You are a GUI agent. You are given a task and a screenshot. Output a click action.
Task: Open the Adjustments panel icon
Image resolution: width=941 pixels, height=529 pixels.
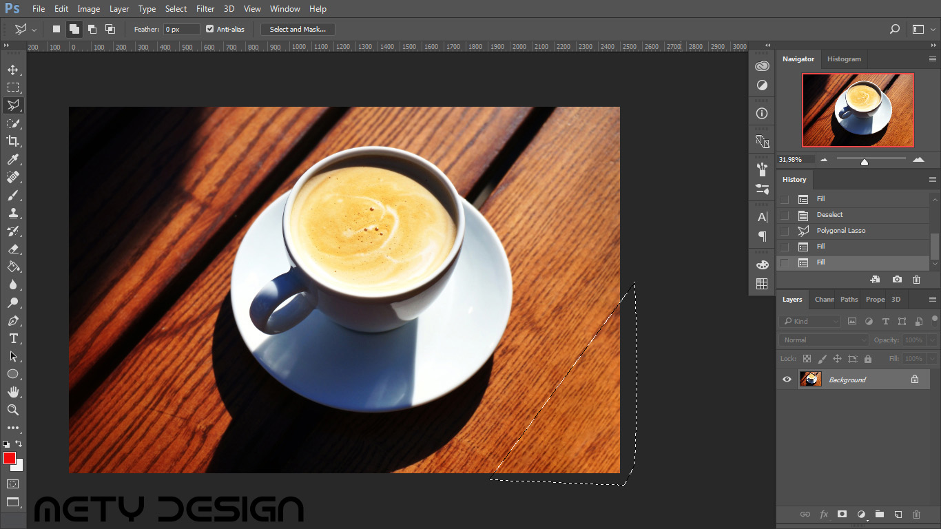[762, 85]
